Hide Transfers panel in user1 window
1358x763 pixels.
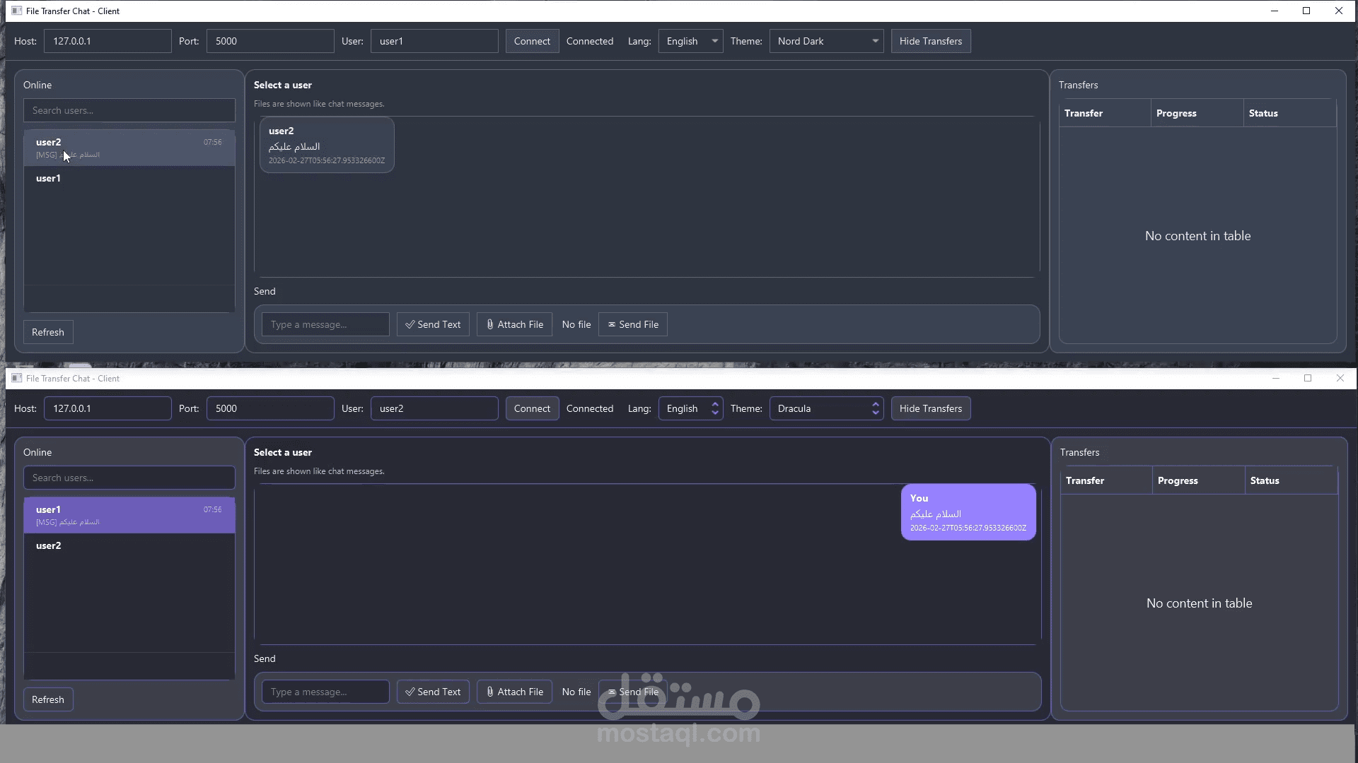(x=930, y=41)
